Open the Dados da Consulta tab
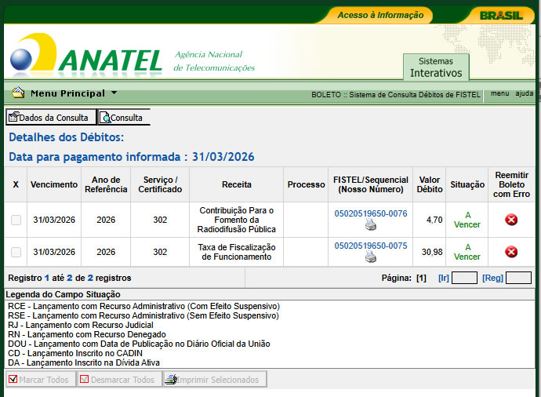Screen dimensions: 541x397 tap(51, 118)
